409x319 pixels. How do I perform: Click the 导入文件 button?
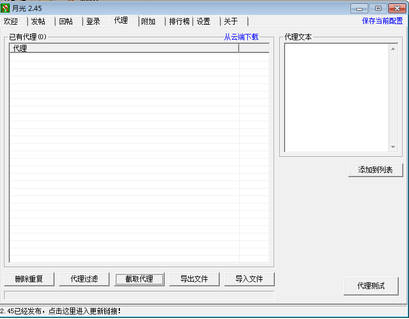click(x=249, y=279)
